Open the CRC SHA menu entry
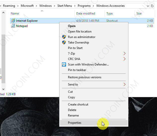Viewport: 157px width, 136px height. tap(94, 59)
